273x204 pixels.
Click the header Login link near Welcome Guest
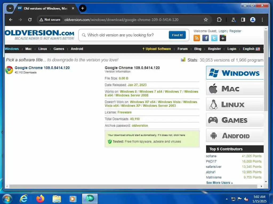coord(223,31)
